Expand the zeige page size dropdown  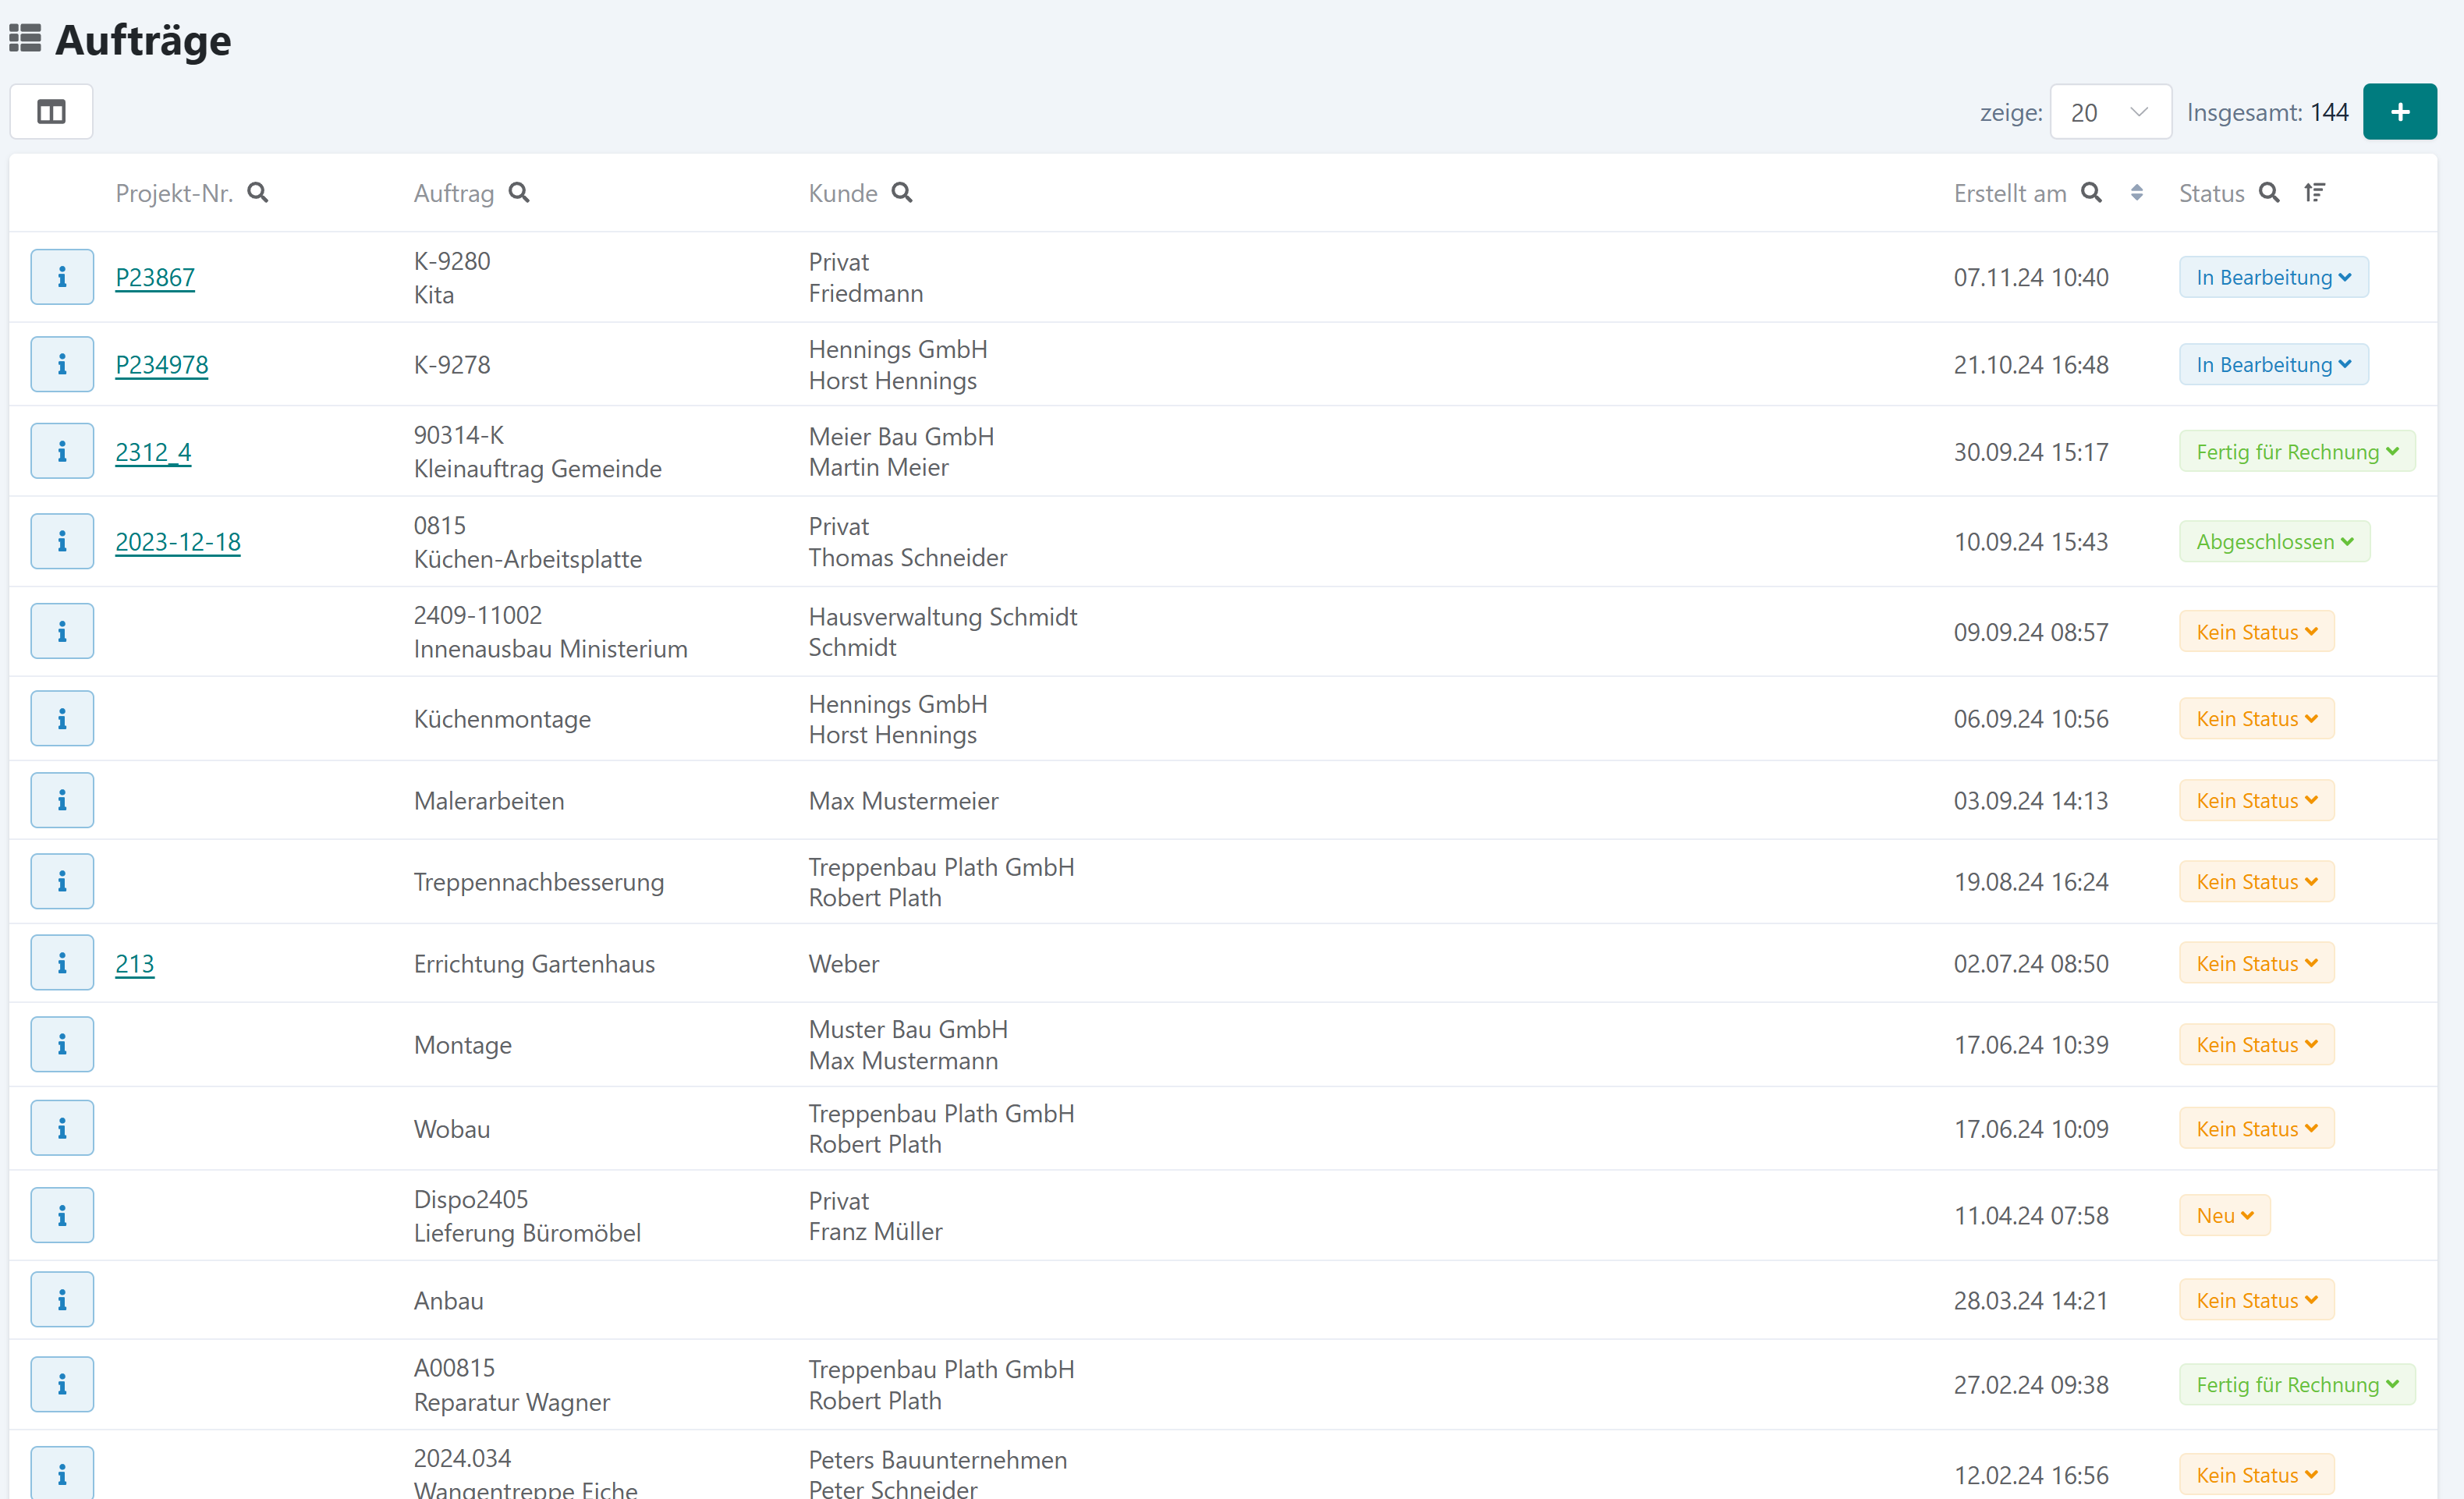2109,112
